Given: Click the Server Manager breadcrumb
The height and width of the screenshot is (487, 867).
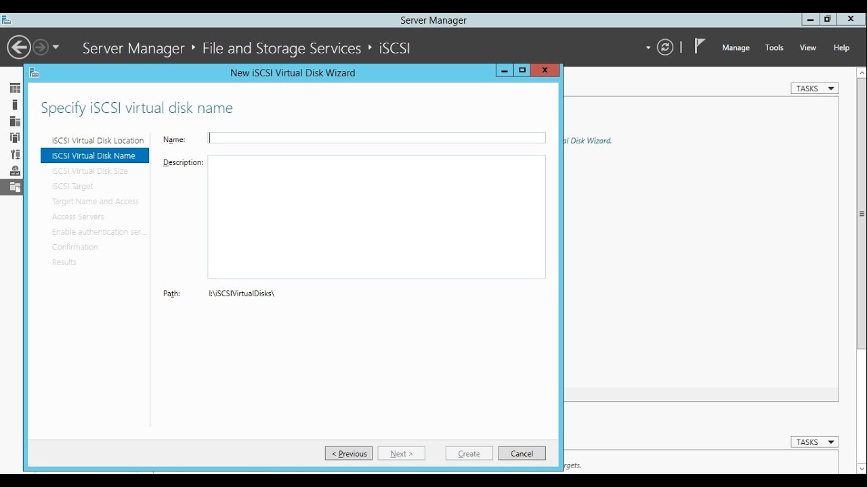Looking at the screenshot, I should click(133, 48).
